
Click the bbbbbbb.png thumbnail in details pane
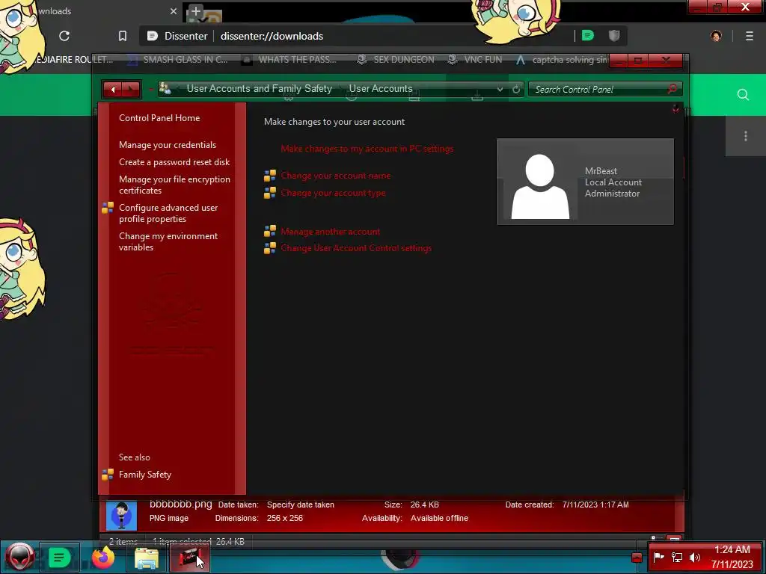coord(121,515)
